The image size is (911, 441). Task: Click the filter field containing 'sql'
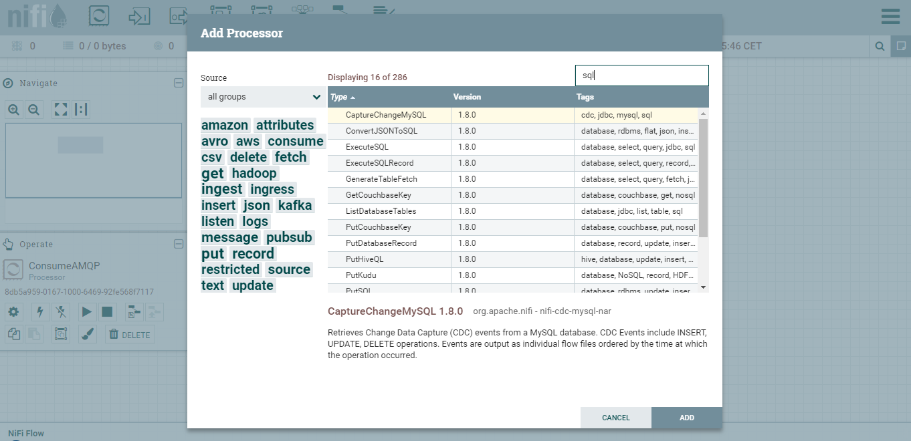(641, 76)
